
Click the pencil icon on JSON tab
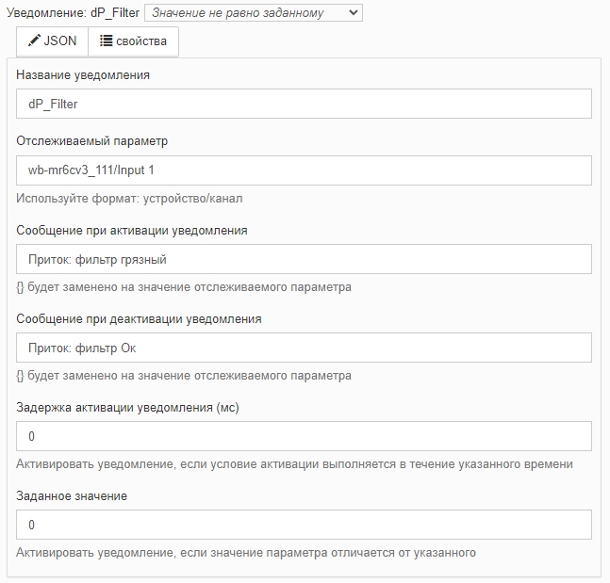[x=34, y=40]
